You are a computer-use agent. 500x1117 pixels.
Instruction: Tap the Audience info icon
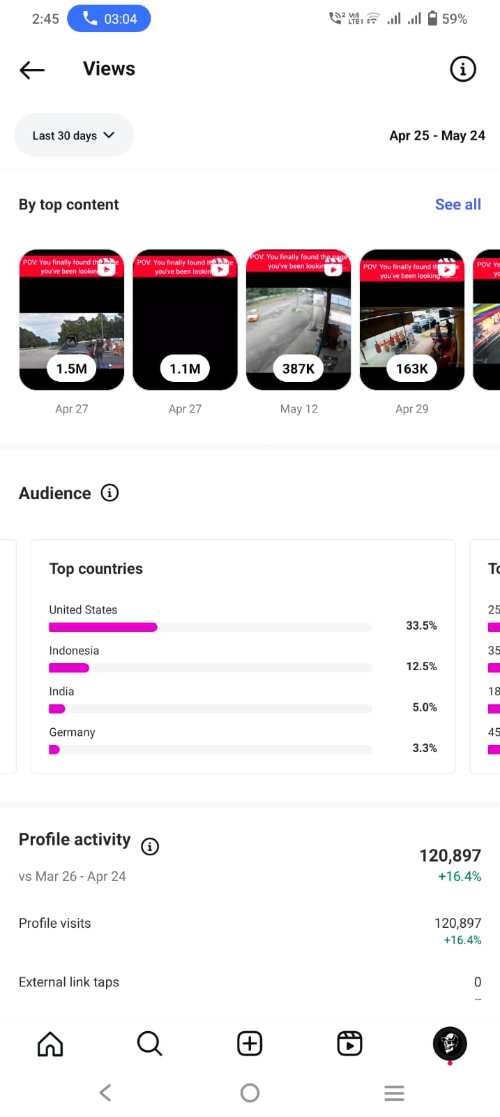click(109, 493)
